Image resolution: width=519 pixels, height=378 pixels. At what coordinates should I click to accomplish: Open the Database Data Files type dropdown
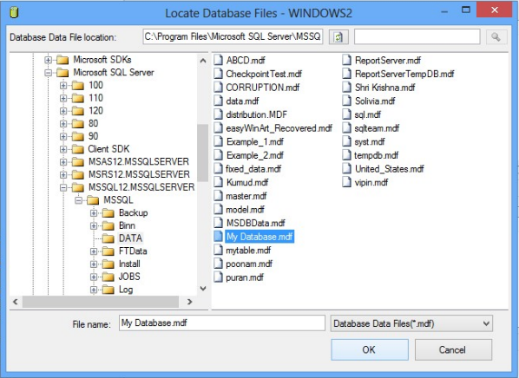pos(411,323)
